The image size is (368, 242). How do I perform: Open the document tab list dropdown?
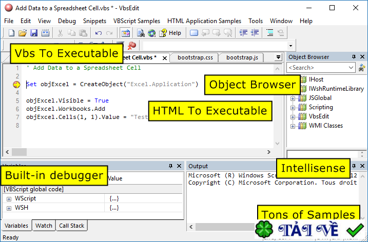(x=278, y=57)
